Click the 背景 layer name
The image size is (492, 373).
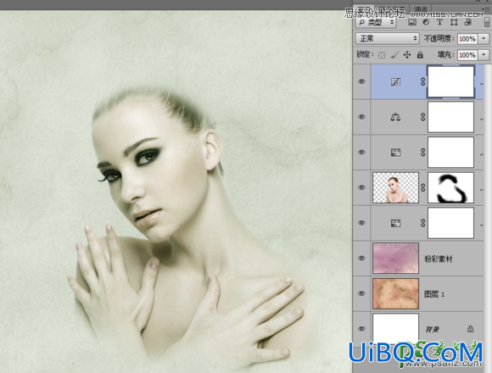tap(433, 329)
